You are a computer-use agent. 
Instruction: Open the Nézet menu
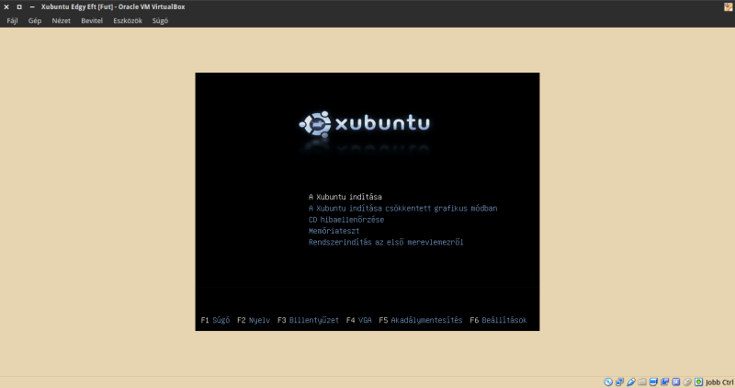tap(61, 20)
